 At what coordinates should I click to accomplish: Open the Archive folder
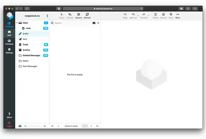(x=26, y=50)
